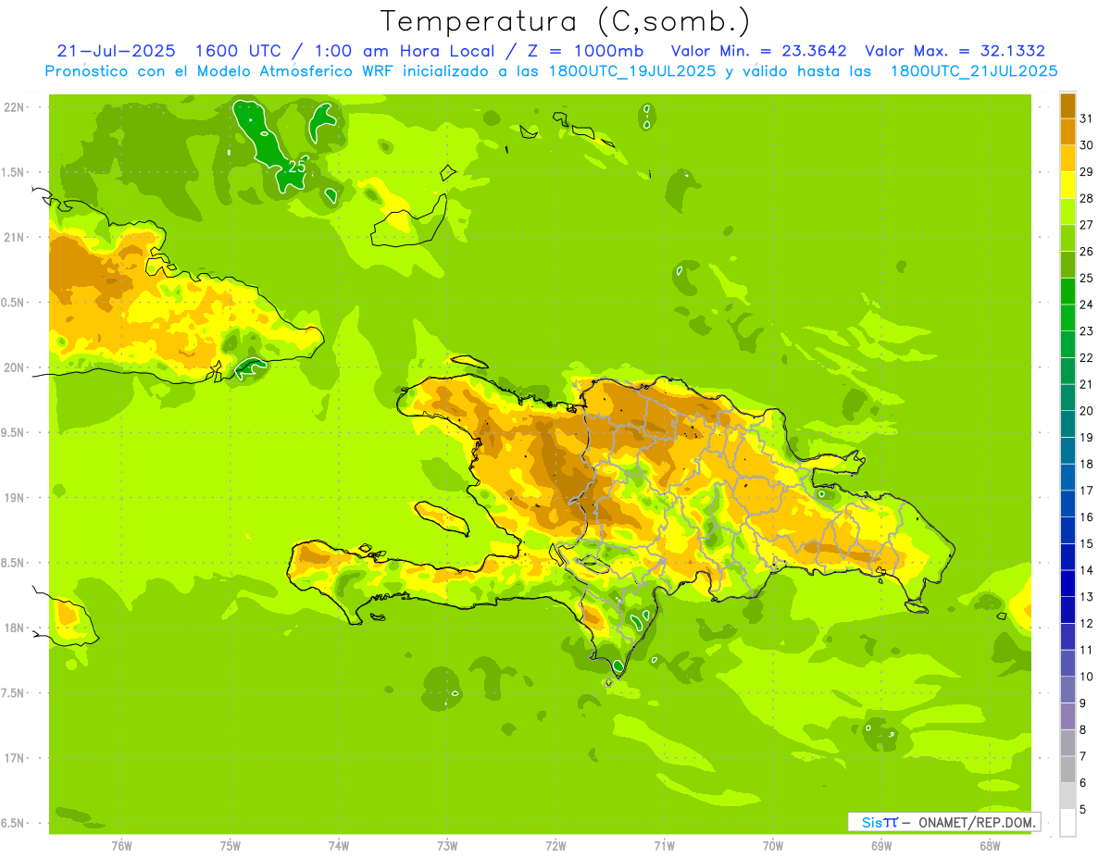Click the color scale label "27"
The width and height of the screenshot is (1111, 858).
[x=1086, y=225]
